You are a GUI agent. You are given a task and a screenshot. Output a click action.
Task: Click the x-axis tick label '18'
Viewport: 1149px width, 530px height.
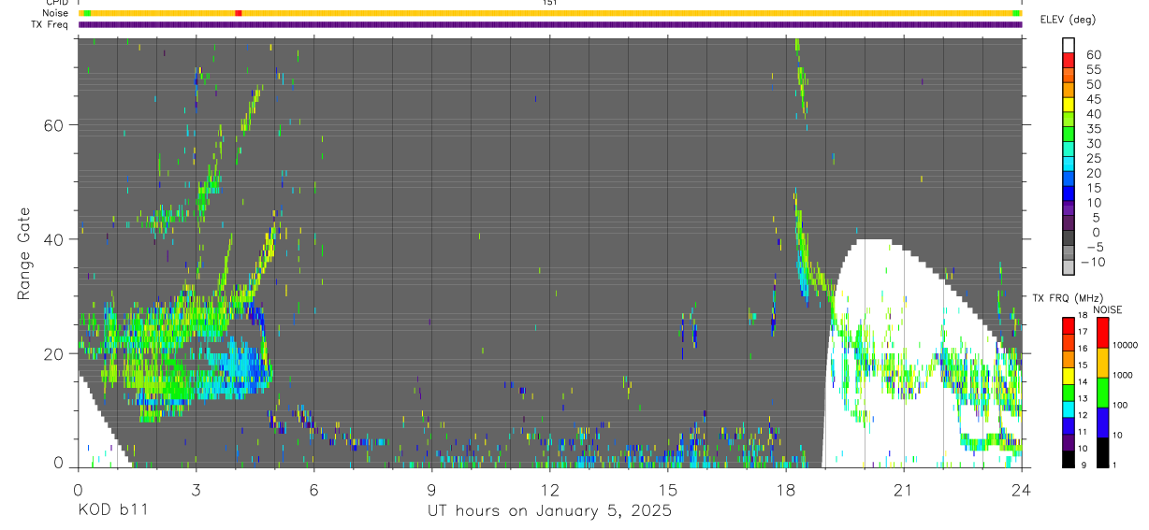click(x=785, y=490)
